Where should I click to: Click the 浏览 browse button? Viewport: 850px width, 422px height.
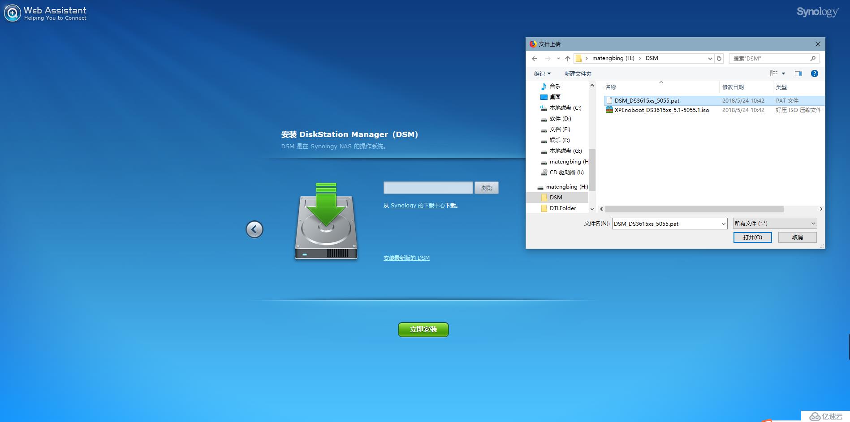(x=487, y=188)
